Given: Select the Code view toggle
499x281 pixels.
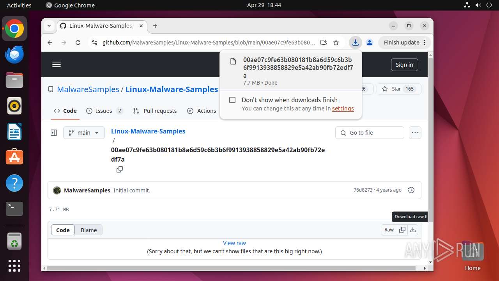Looking at the screenshot, I should coord(63,230).
